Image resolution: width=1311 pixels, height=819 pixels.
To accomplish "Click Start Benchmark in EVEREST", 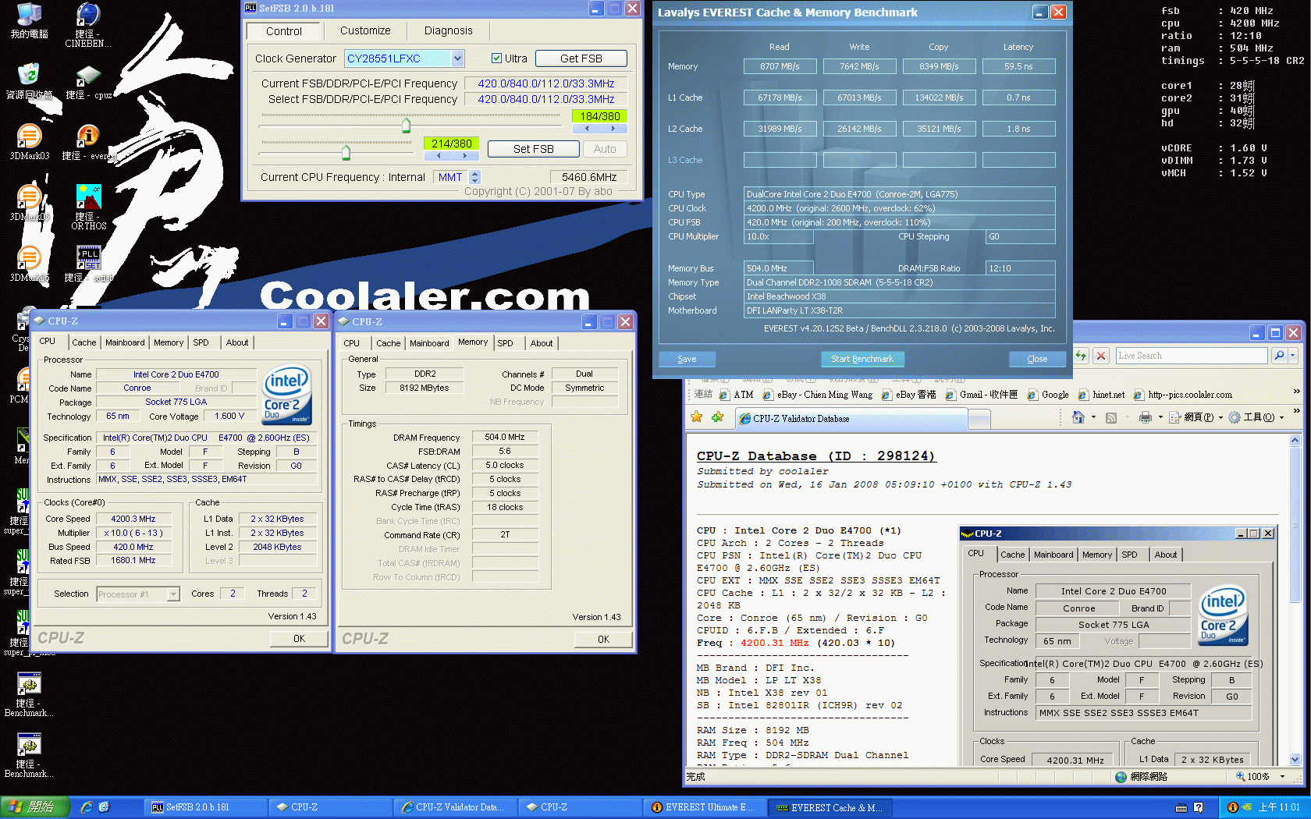I will (x=862, y=359).
